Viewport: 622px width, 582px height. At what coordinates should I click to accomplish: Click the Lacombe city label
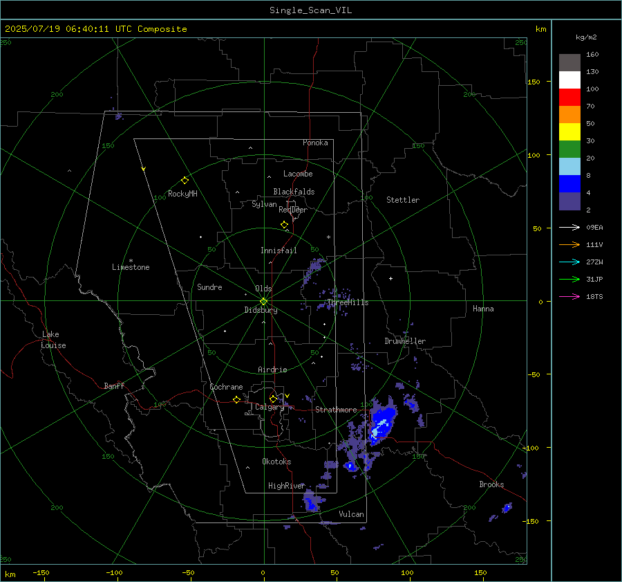(298, 174)
